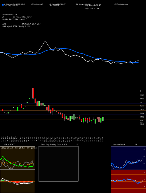This screenshot has width=146, height=193.
Task: Click the blue 12 Day SMA legend square
Action: [3, 5]
